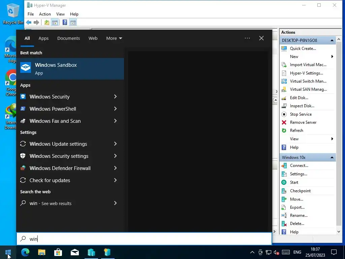Viewport: 345px width, 259px height.
Task: Switch to the Documents search tab
Action: [68, 38]
